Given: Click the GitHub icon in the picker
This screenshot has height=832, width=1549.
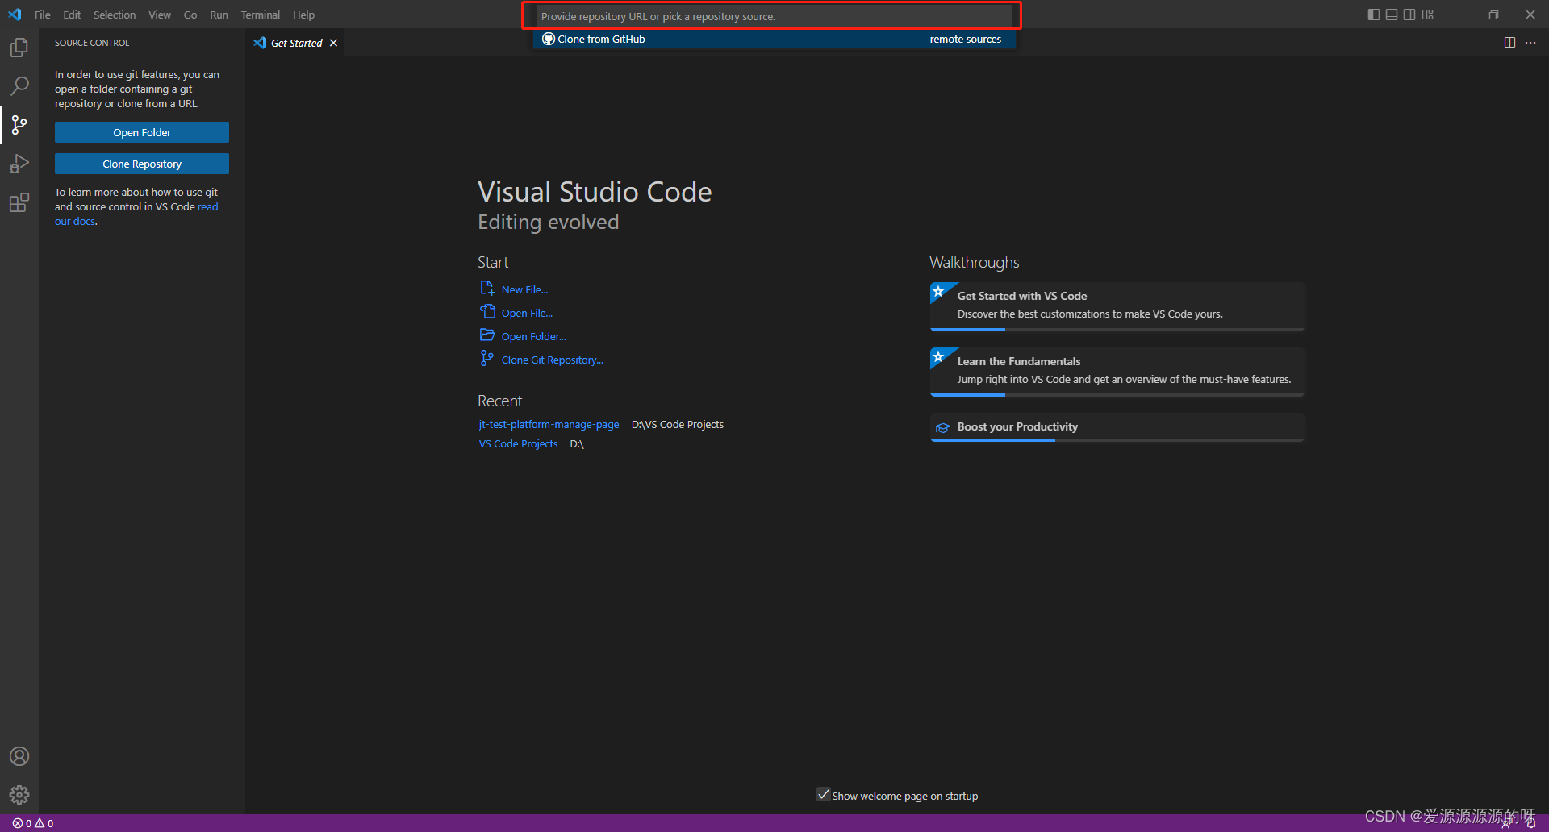Looking at the screenshot, I should 549,39.
